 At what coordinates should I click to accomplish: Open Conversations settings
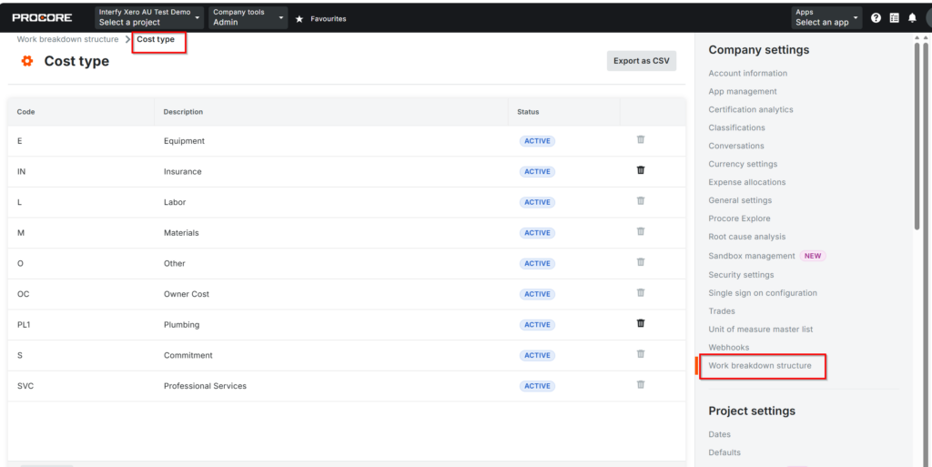click(735, 146)
